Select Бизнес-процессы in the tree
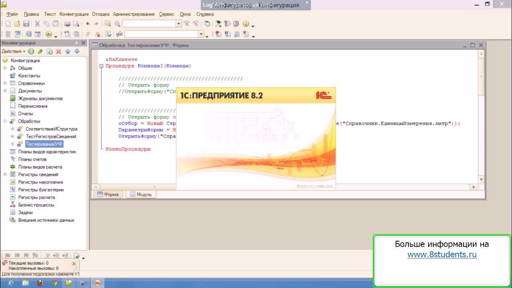This screenshot has width=512, height=288. click(36, 205)
